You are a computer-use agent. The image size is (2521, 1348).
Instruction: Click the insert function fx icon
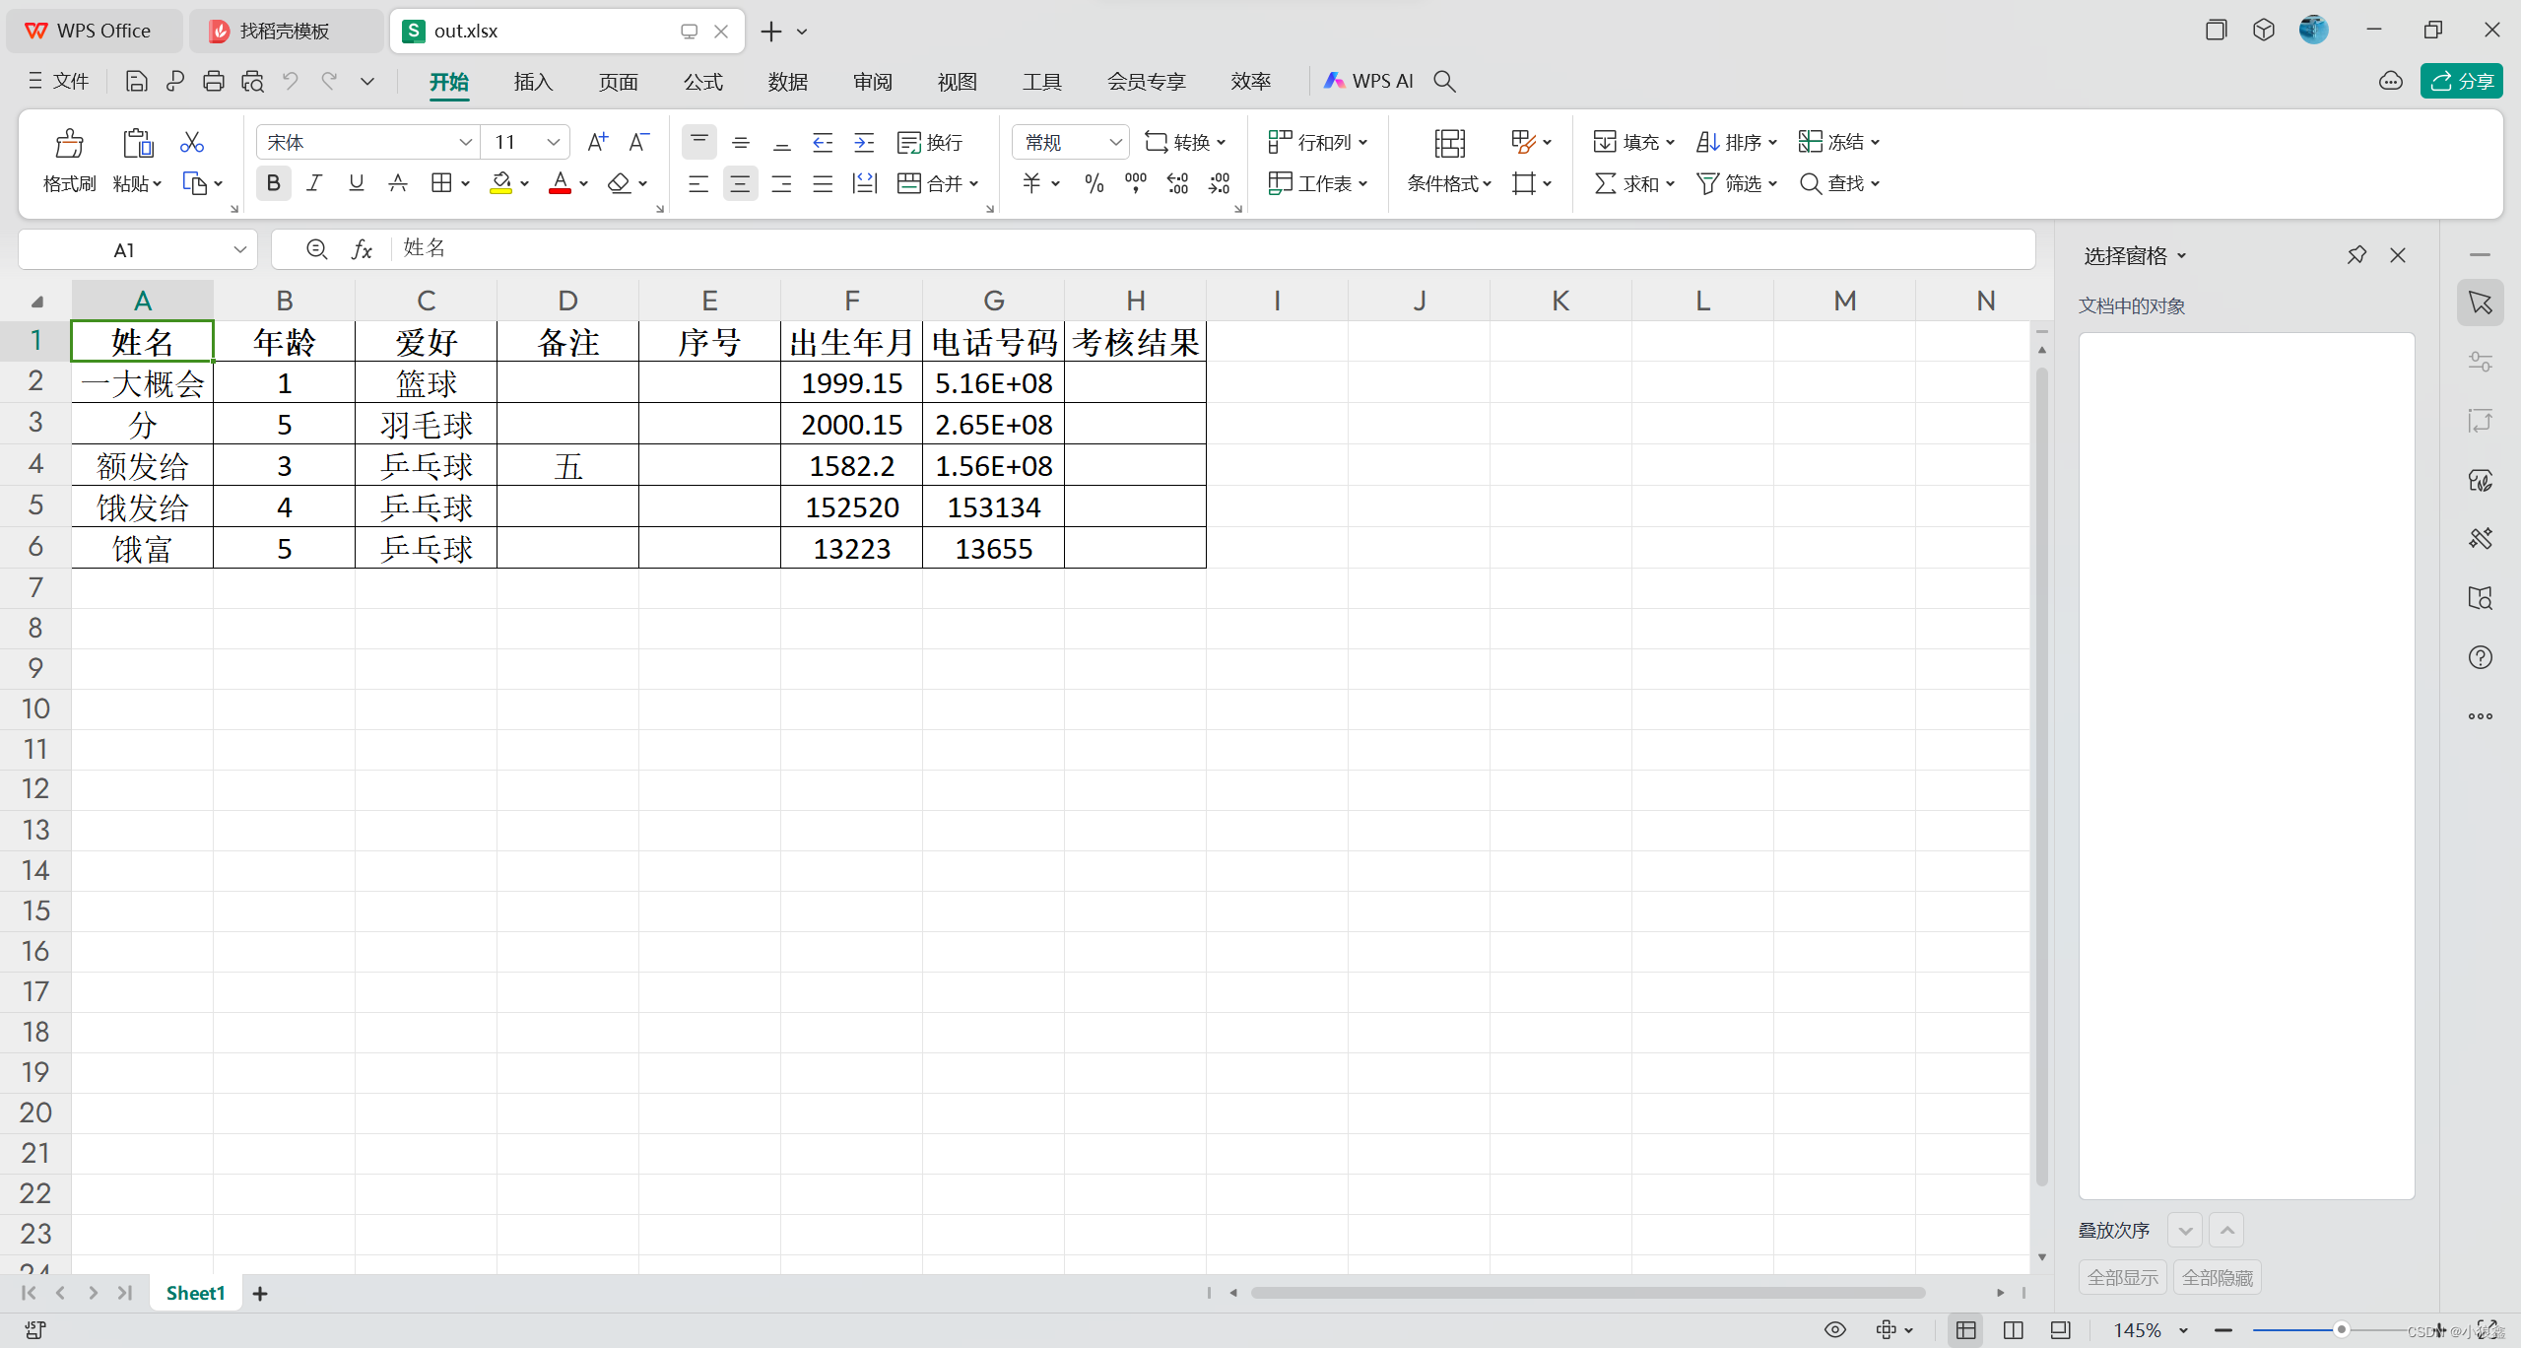[x=362, y=249]
